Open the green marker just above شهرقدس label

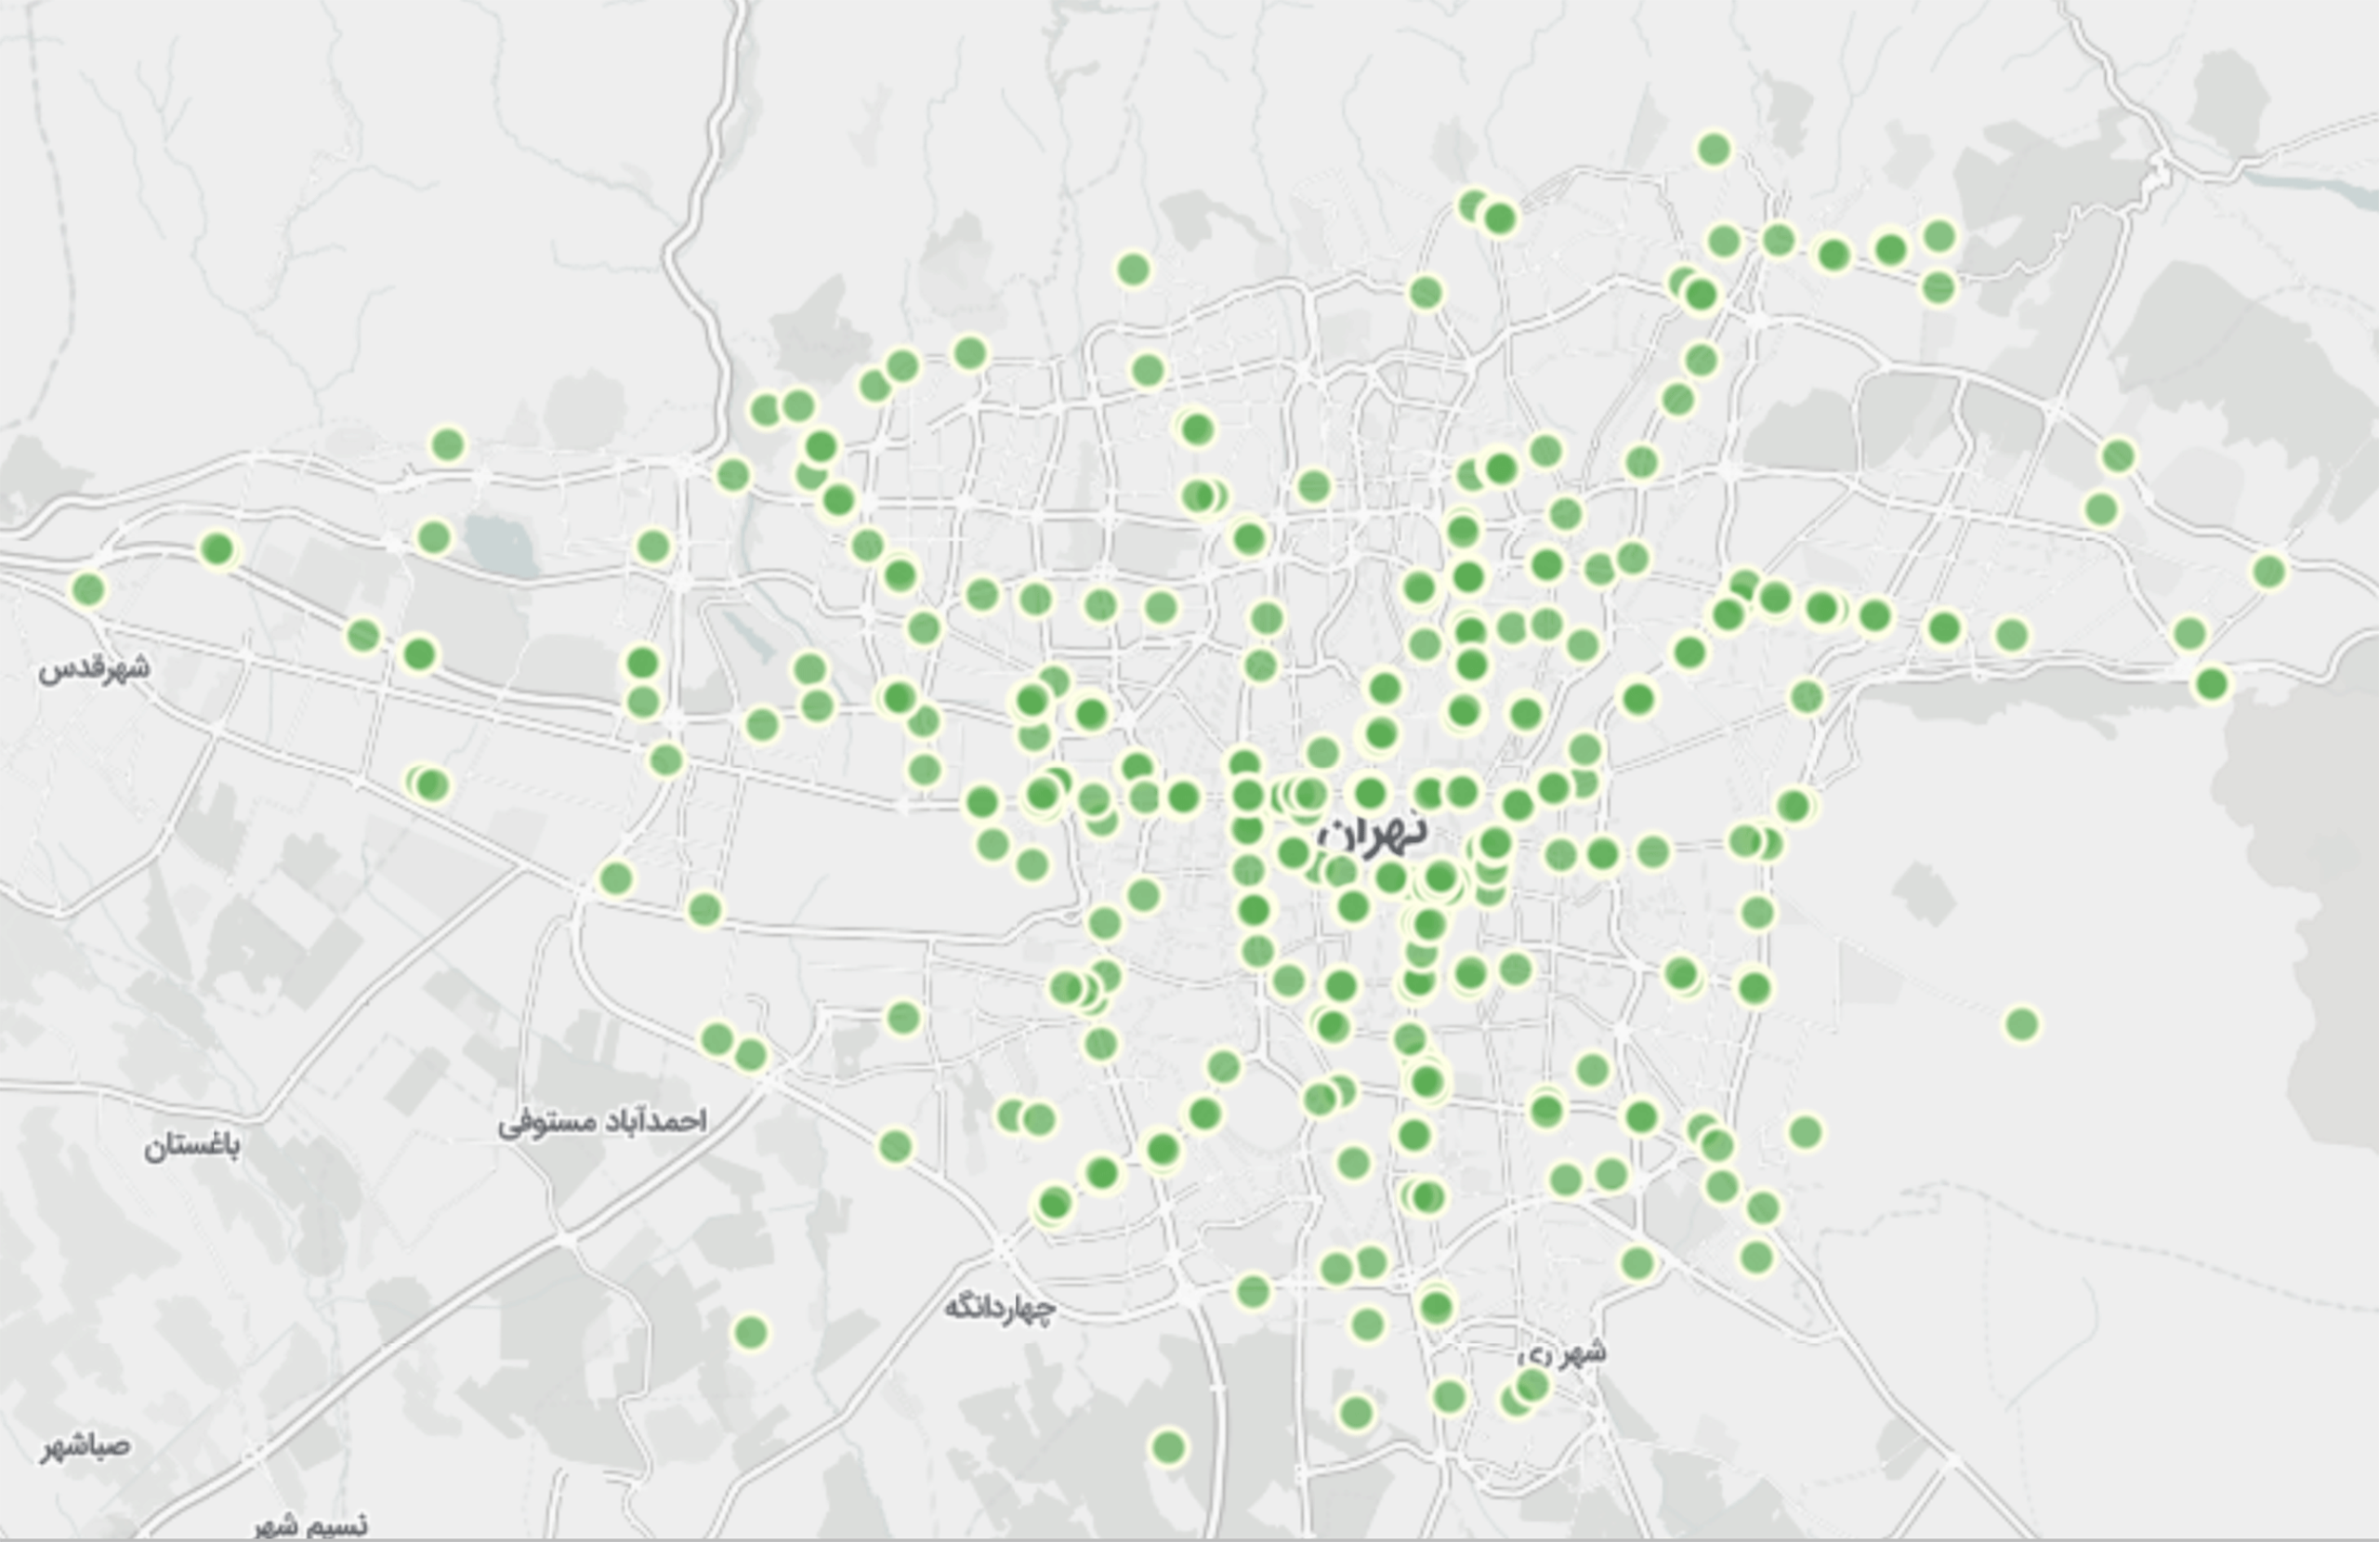pos(88,590)
